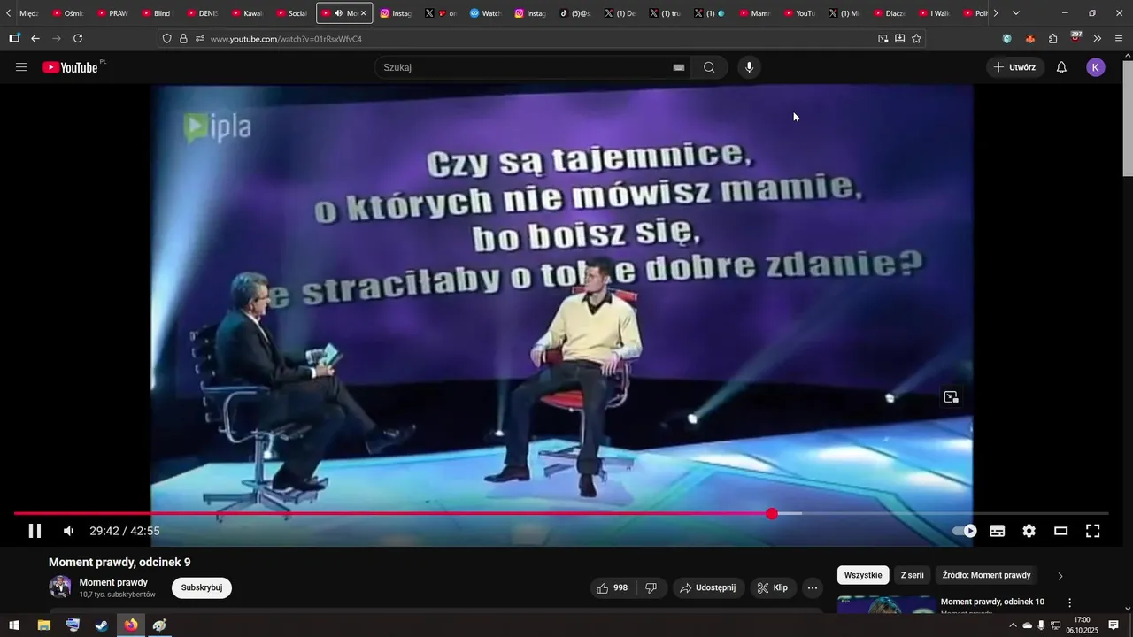Viewport: 1133px width, 637px height.
Task: Like the video with thumbs up
Action: point(612,587)
